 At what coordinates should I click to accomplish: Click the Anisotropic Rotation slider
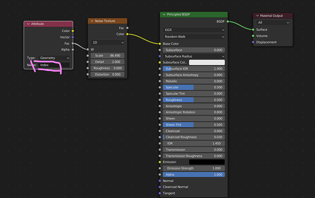click(194, 112)
